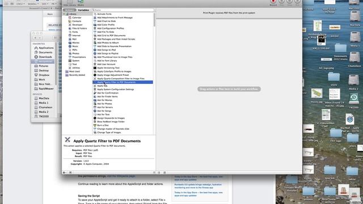The image size is (363, 204).
Task: Select the Contacts category icon
Action: [70, 21]
